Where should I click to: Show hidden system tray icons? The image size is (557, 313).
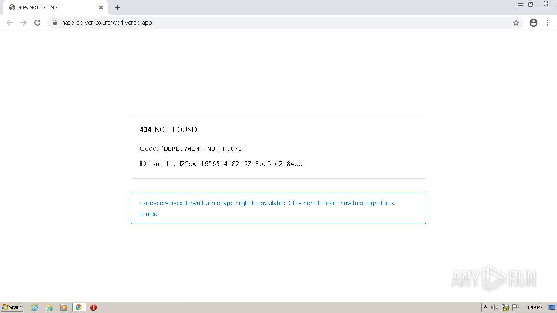(485, 307)
